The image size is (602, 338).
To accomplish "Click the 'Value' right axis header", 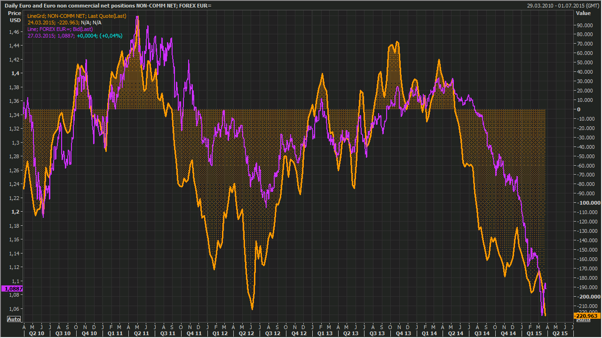I will (x=582, y=13).
